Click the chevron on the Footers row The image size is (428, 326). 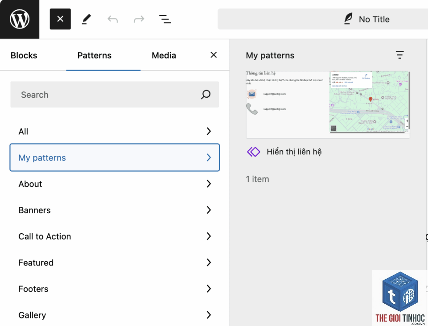click(209, 289)
